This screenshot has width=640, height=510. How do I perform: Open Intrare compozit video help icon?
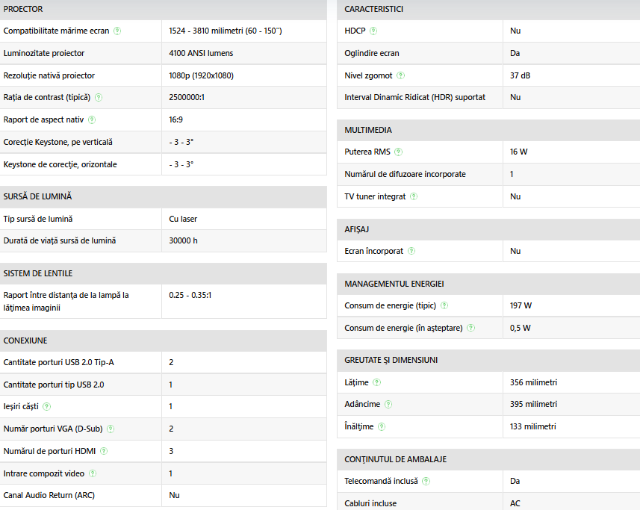93,473
